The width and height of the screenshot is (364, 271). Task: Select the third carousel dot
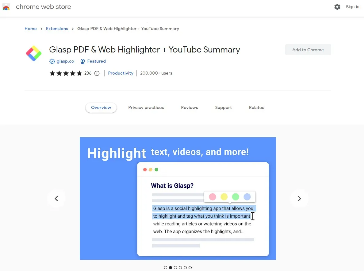point(175,268)
